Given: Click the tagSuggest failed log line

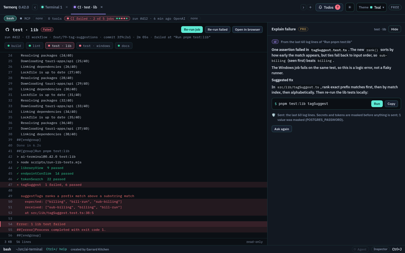Looking at the screenshot, I should pos(134,185).
